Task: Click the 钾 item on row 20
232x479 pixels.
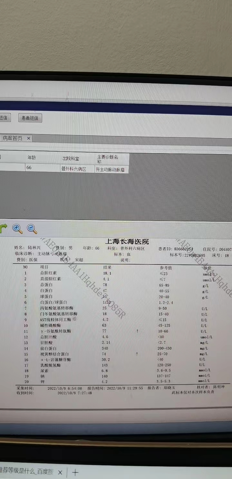Action: pyautogui.click(x=42, y=382)
